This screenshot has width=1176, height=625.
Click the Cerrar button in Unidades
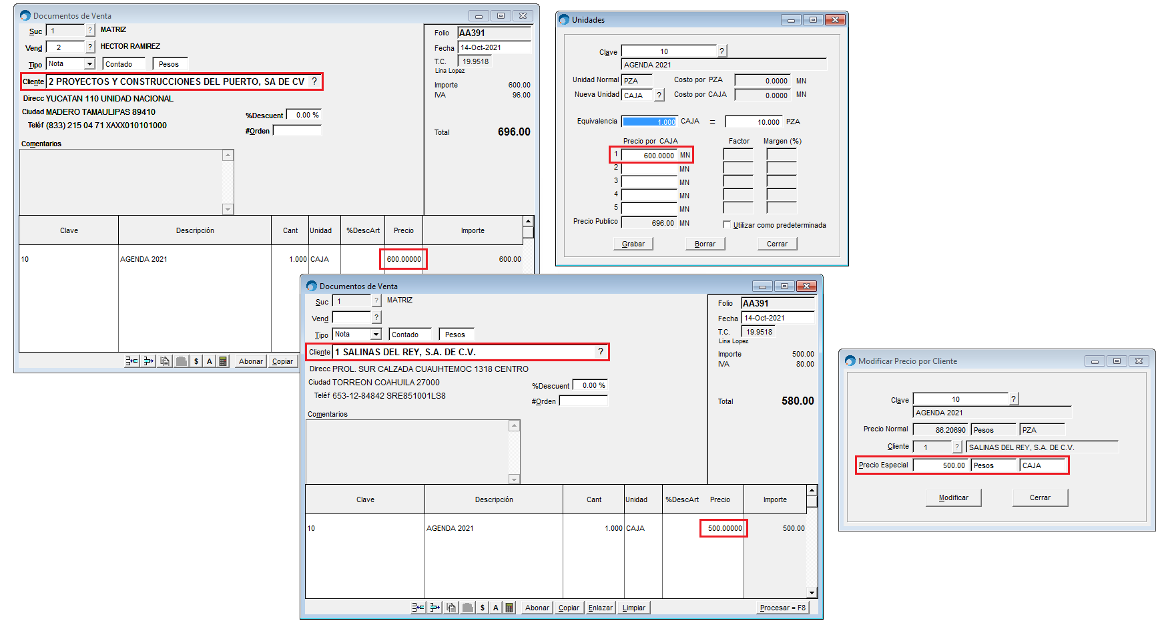(x=777, y=244)
